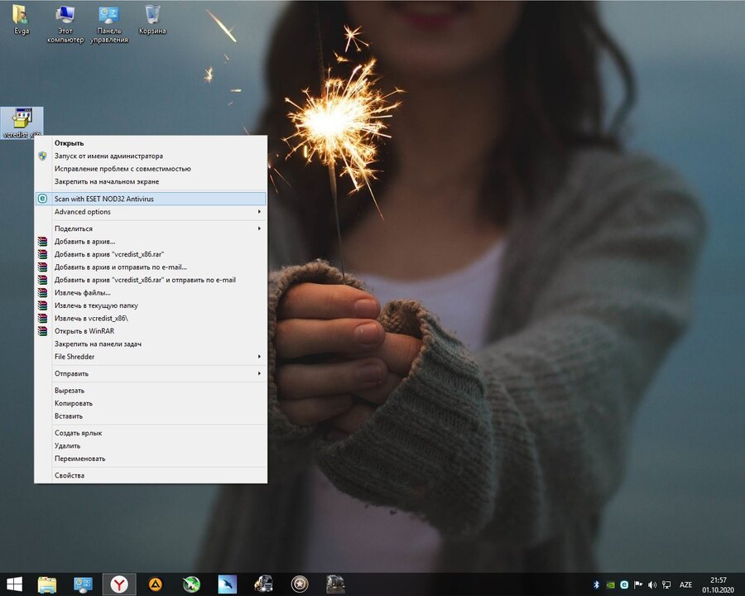
Task: Choose Открыть в WinRAR
Action: pyautogui.click(x=84, y=331)
